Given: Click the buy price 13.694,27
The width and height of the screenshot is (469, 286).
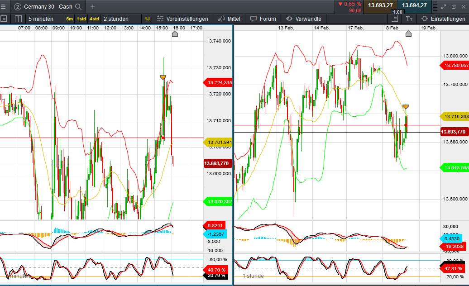Looking at the screenshot, I should [414, 5].
